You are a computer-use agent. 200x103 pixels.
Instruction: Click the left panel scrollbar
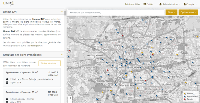point(65,13)
